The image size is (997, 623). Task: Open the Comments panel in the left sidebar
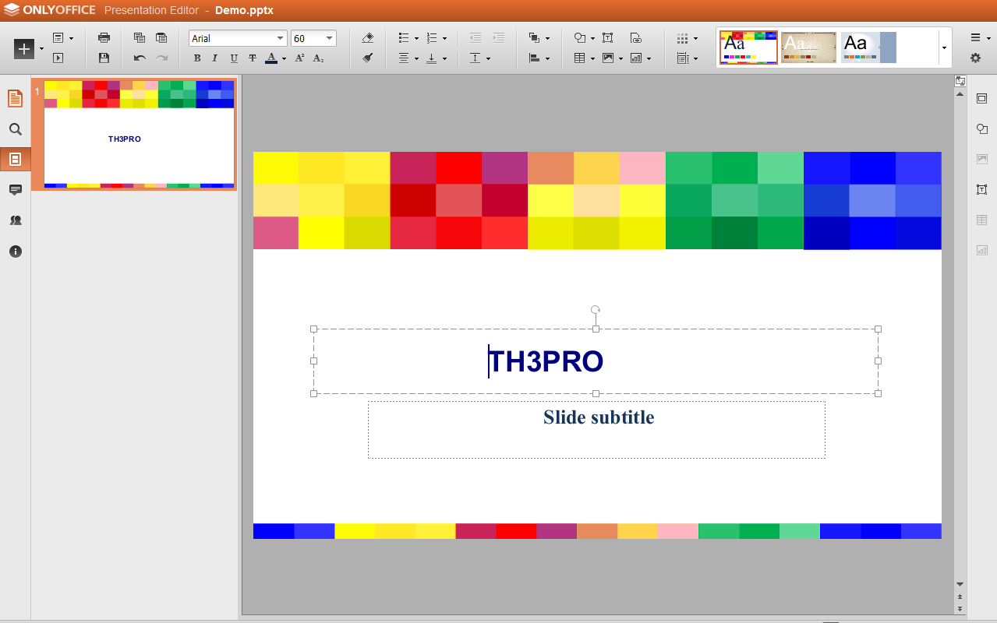click(x=15, y=190)
